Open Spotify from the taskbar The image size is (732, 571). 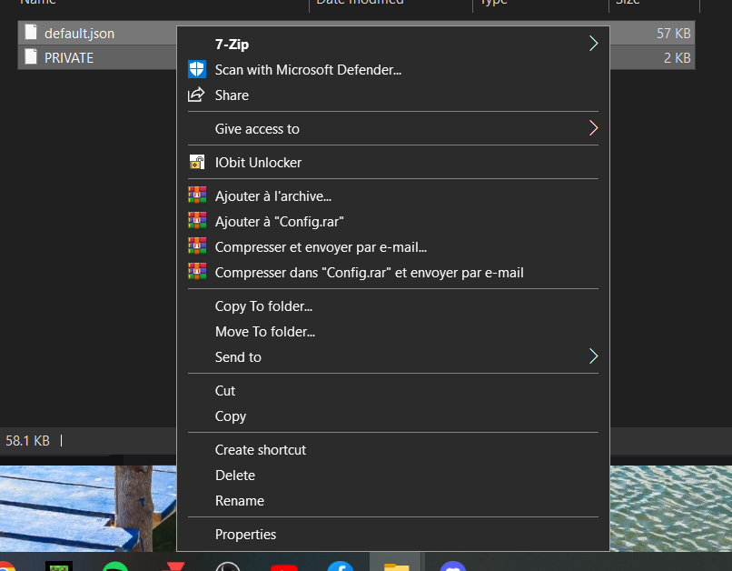pyautogui.click(x=114, y=566)
